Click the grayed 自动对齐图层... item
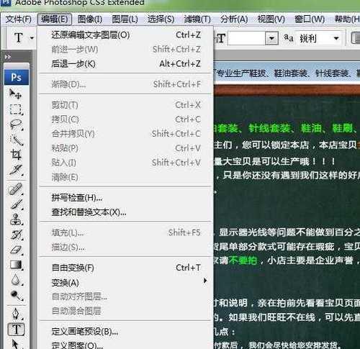Image resolution: width=360 pixels, height=349 pixels. coord(126,296)
